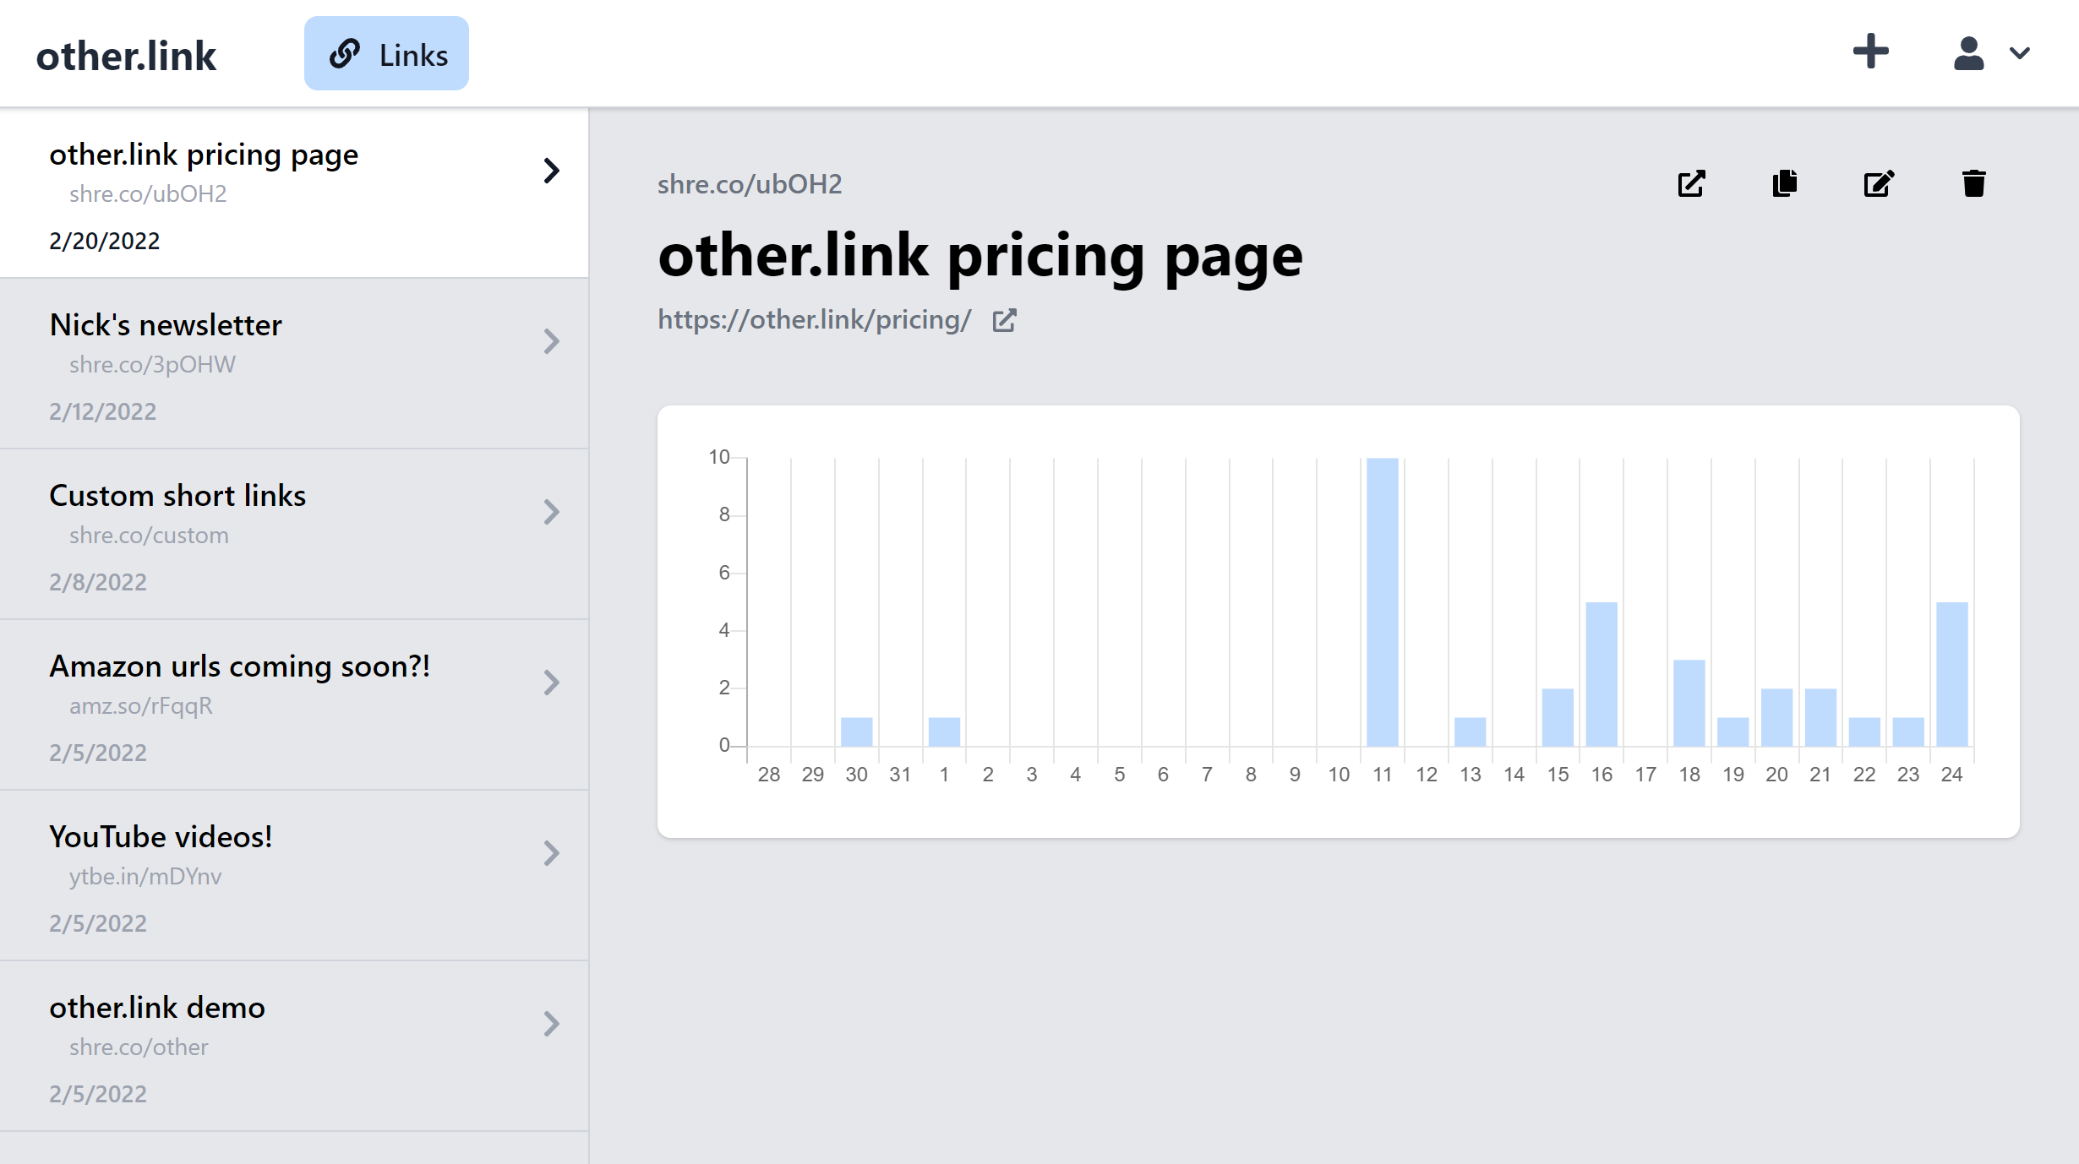Image resolution: width=2079 pixels, height=1164 pixels.
Task: Follow the https://other.link/pricing/ destination link
Action: coord(814,320)
